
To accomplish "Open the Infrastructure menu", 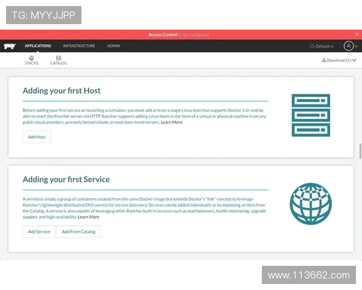I will coord(79,46).
